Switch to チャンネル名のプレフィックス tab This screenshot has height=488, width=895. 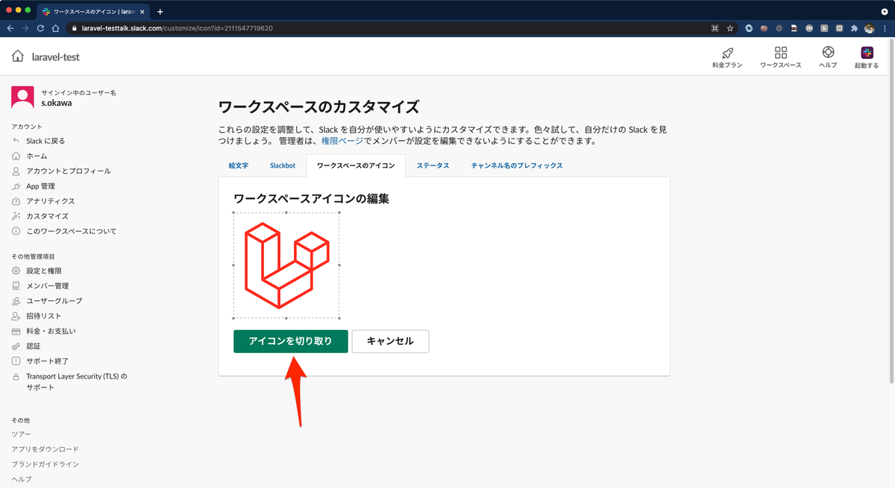pos(516,165)
